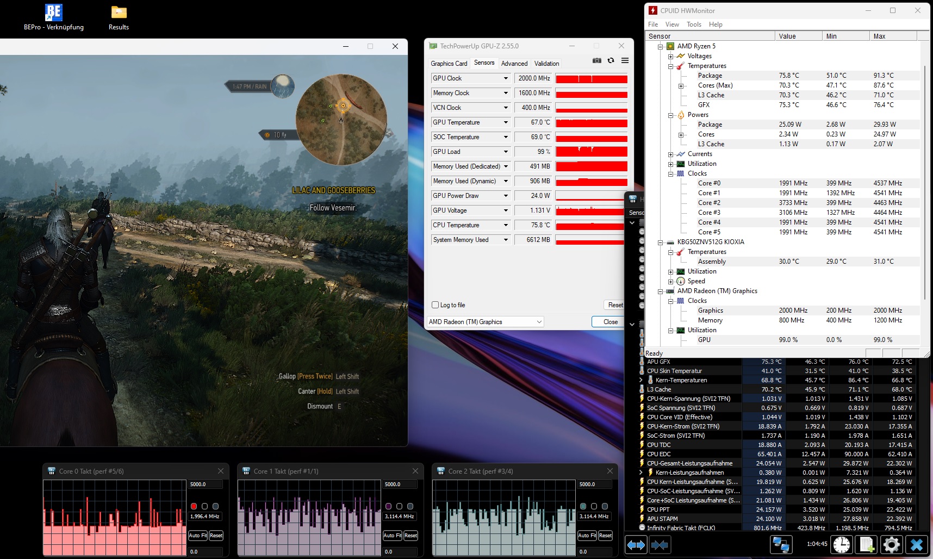
Task: Open HWMonitor File menu
Action: (653, 24)
